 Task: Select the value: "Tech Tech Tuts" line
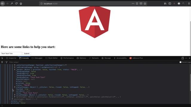click(x=27, y=93)
